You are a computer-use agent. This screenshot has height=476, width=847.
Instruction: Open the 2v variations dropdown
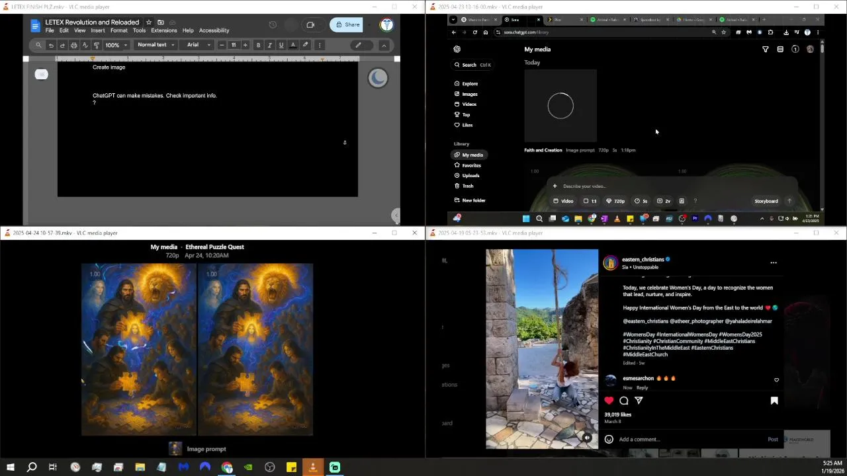[x=664, y=201]
